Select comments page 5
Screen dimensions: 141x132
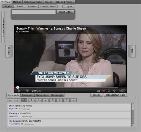point(52,100)
